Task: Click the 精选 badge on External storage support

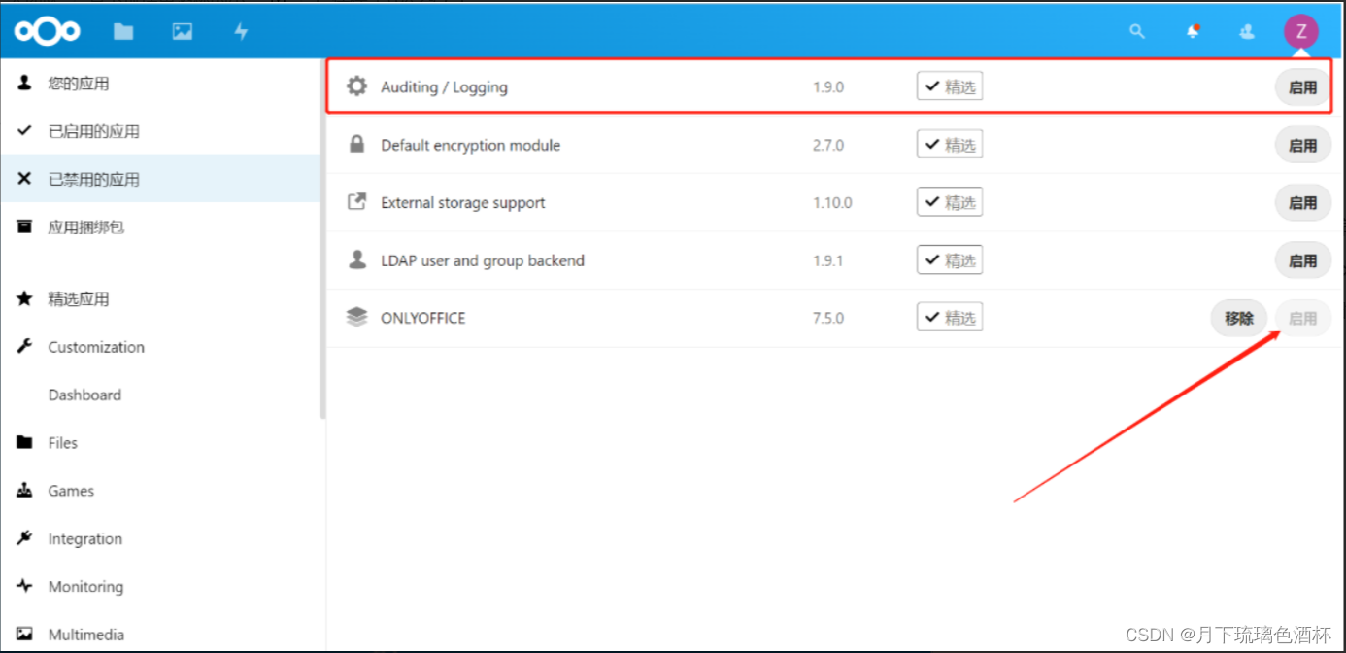Action: tap(949, 201)
